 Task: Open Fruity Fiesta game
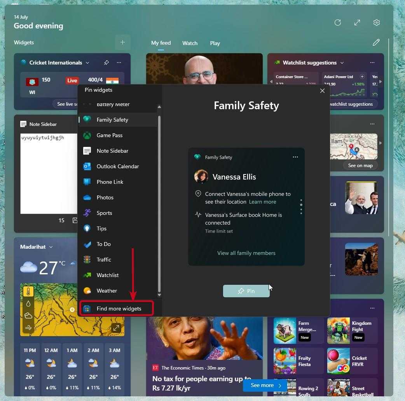pyautogui.click(x=298, y=361)
